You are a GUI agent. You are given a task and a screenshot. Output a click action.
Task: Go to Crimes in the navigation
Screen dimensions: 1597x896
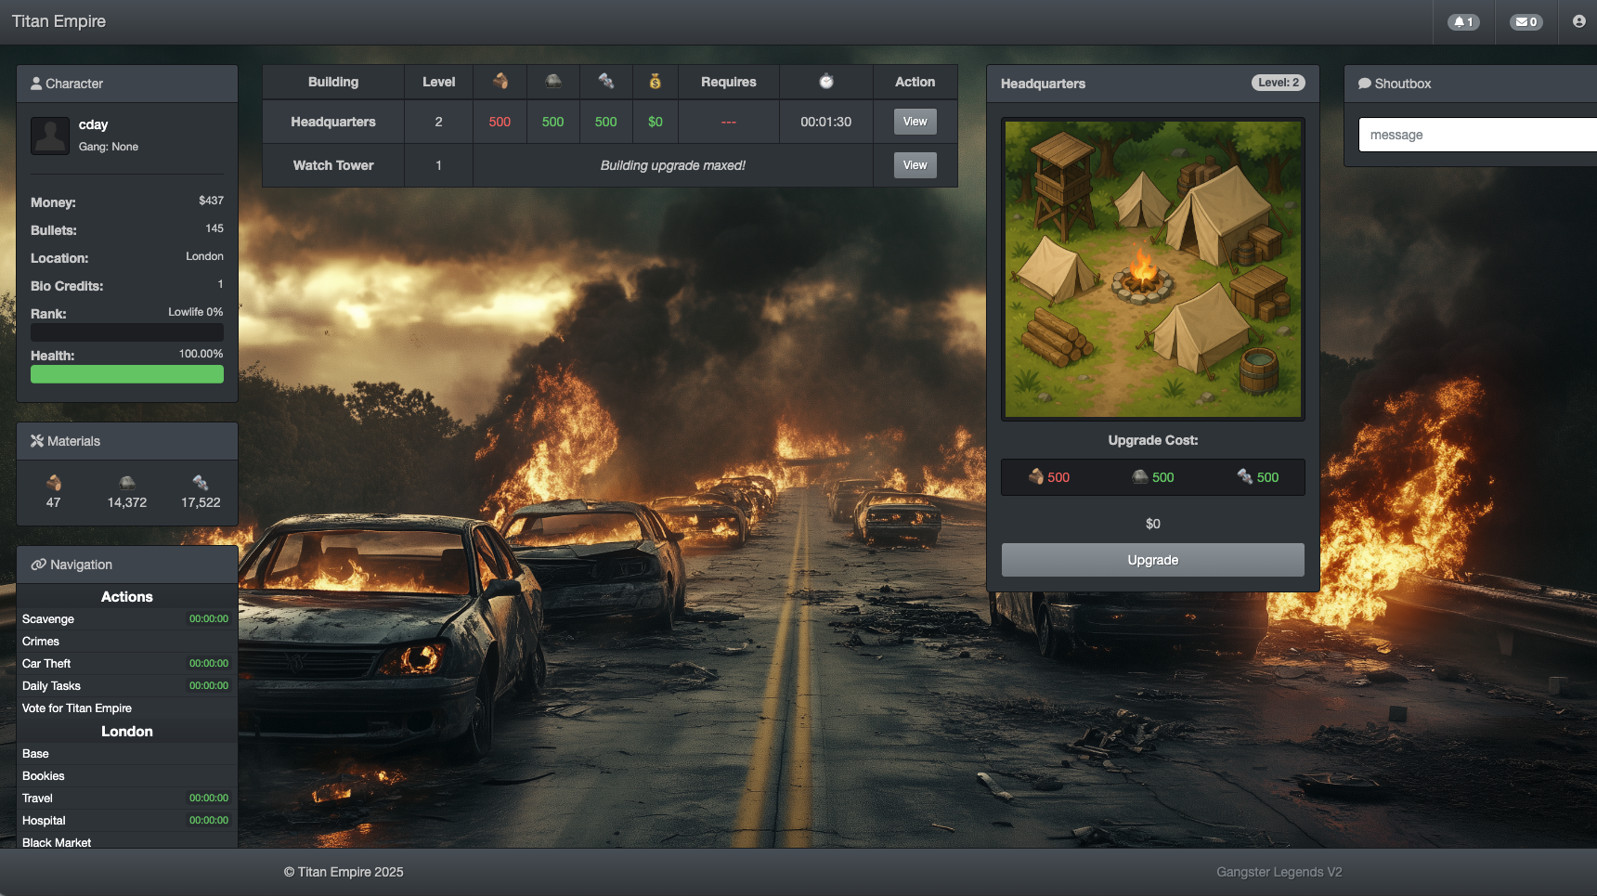(x=41, y=642)
